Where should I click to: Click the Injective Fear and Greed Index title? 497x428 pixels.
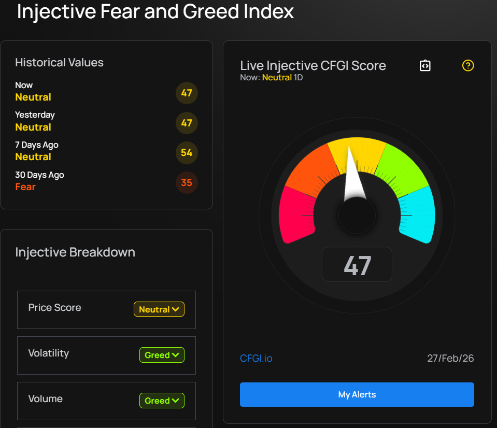(x=155, y=11)
